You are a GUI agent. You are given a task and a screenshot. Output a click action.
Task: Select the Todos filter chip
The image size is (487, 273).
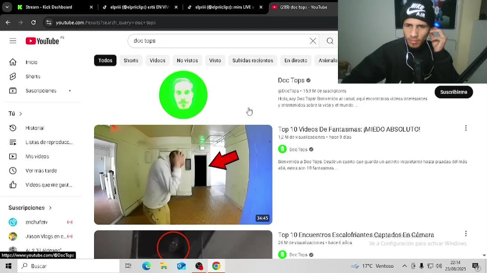(x=105, y=60)
